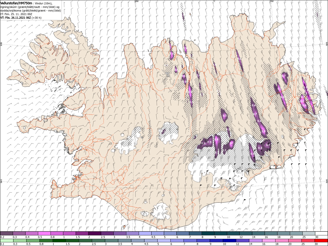Click the 15W longitude label
Screen dimensions: 328x246
point(271,1)
